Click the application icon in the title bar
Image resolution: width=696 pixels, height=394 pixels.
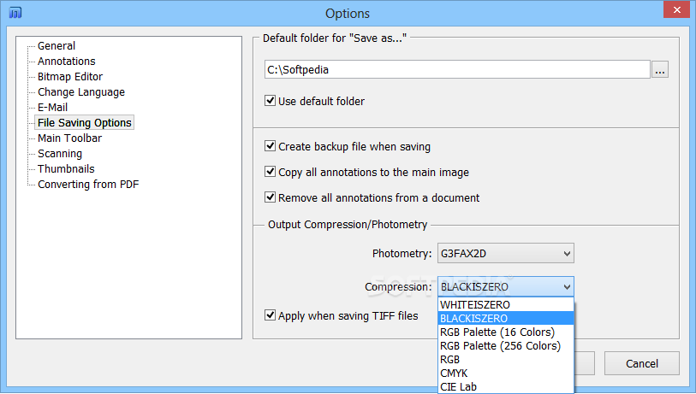coord(15,13)
